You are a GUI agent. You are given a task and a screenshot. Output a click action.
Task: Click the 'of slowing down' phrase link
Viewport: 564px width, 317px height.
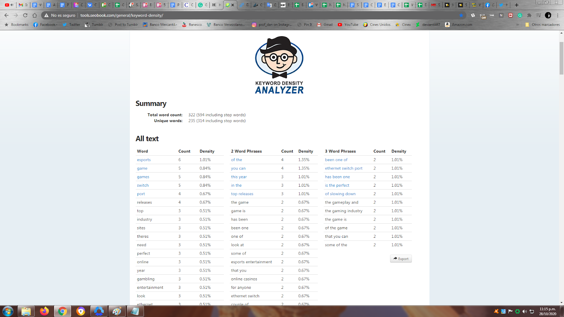[340, 194]
